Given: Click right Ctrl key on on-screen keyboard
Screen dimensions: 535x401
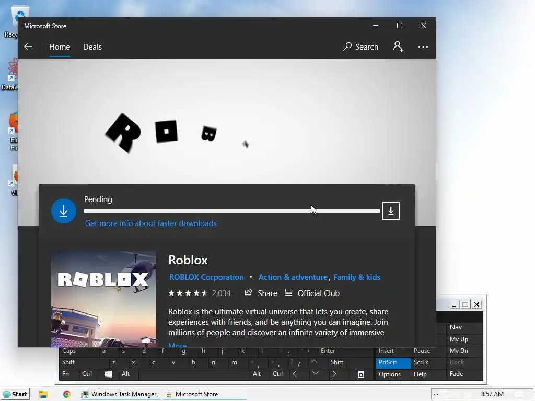Looking at the screenshot, I should pos(280,374).
